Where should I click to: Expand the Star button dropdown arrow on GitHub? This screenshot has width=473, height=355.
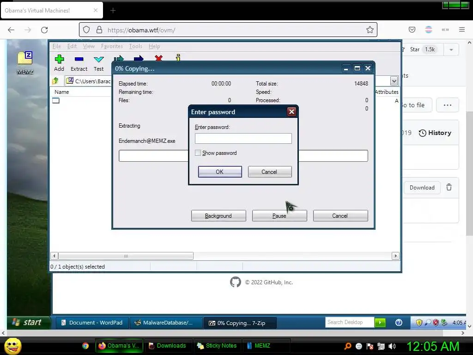451,49
